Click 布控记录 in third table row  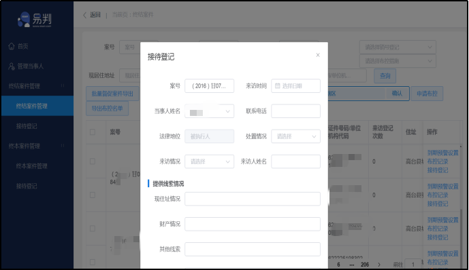coord(438,229)
